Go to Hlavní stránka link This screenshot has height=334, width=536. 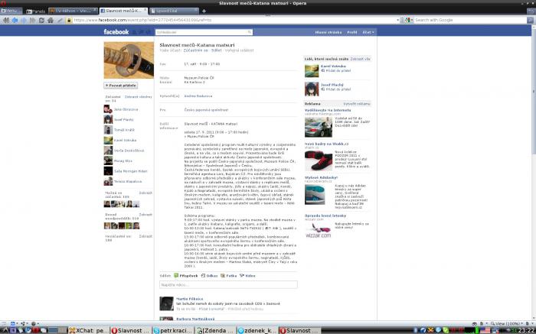328,32
